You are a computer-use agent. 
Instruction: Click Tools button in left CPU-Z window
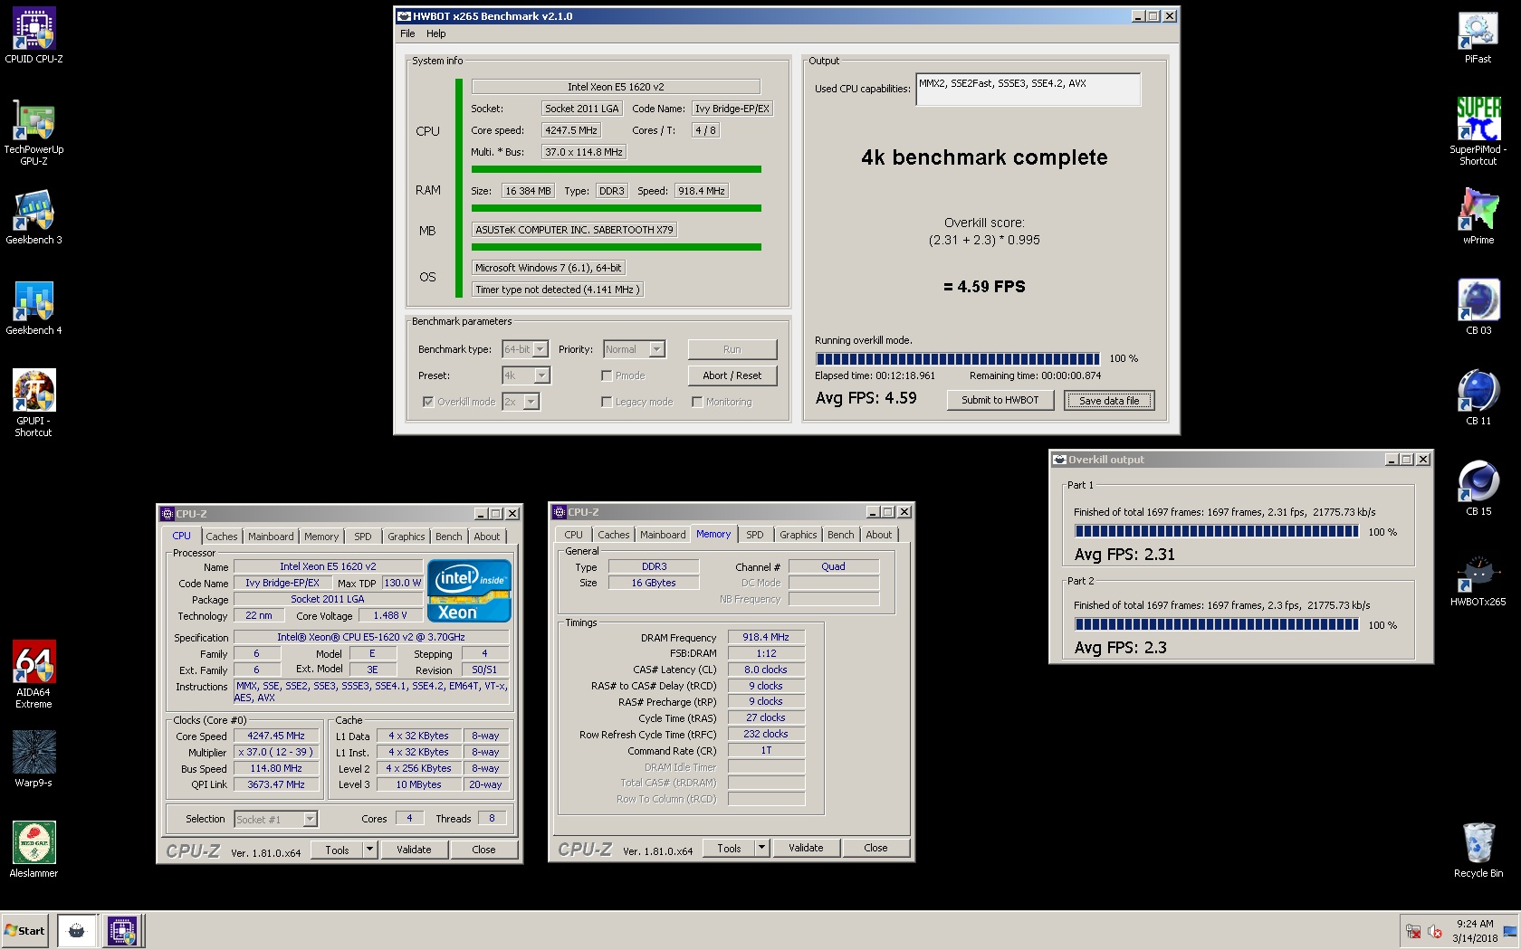coord(337,850)
